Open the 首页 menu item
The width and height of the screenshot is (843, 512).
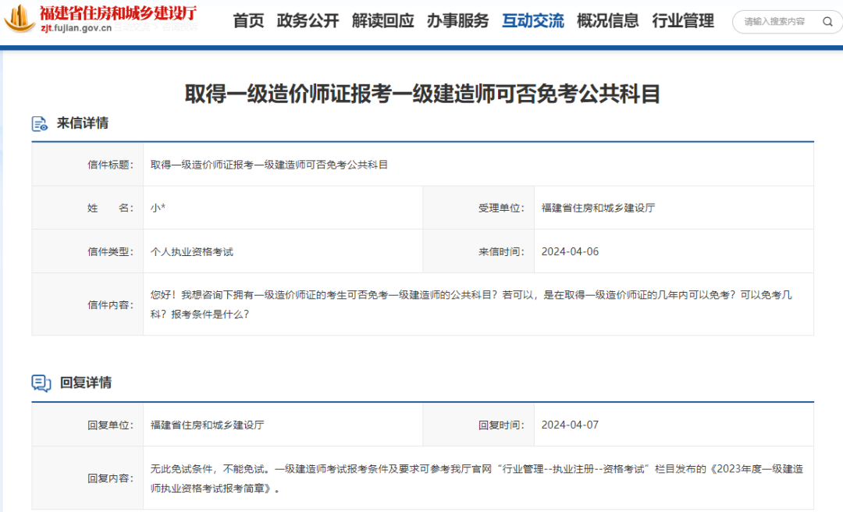pyautogui.click(x=248, y=21)
